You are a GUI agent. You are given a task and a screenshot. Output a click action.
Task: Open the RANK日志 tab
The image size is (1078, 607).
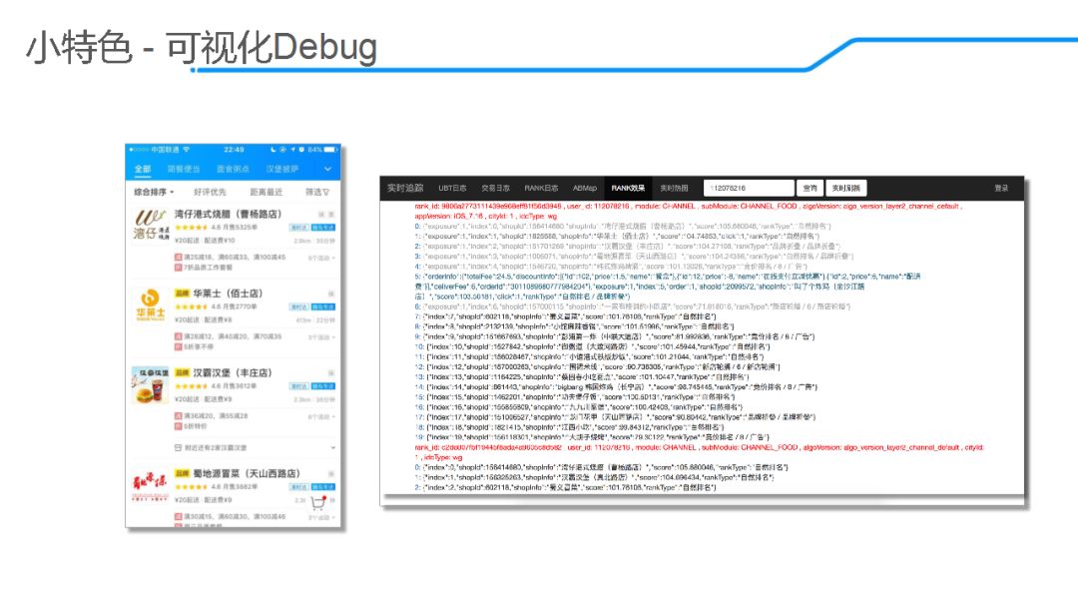pos(541,188)
